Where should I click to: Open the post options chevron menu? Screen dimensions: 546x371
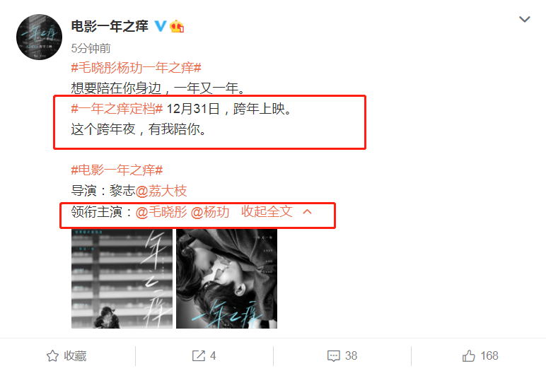[x=524, y=19]
